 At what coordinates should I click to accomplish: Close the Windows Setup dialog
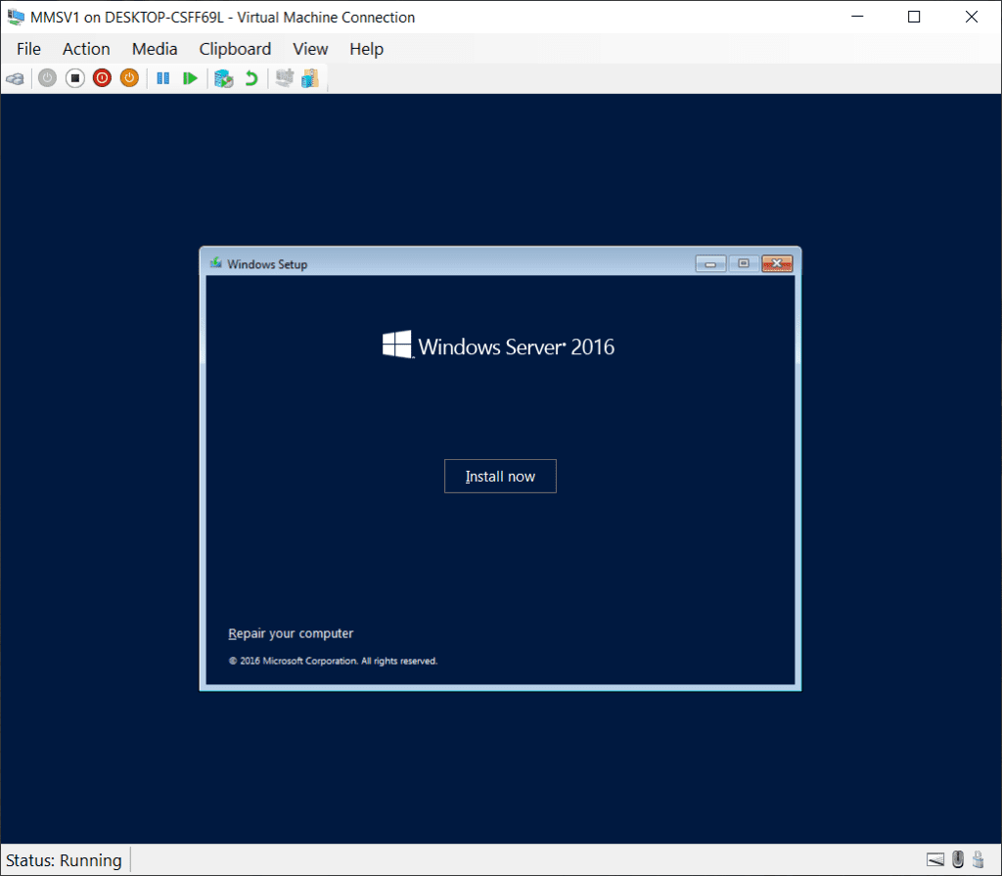point(777,263)
